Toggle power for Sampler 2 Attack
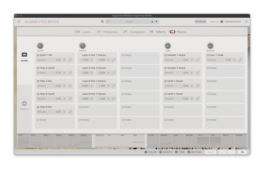Viewport: 264px width, 169px height. [166, 68]
